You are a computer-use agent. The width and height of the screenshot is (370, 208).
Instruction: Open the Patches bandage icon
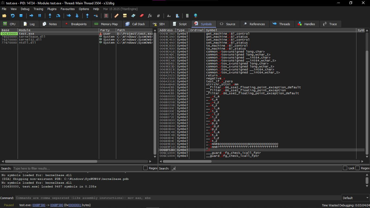tap(116, 16)
